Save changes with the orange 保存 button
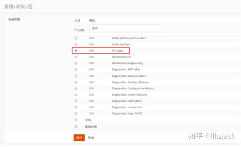241x147 pixels. (79, 138)
